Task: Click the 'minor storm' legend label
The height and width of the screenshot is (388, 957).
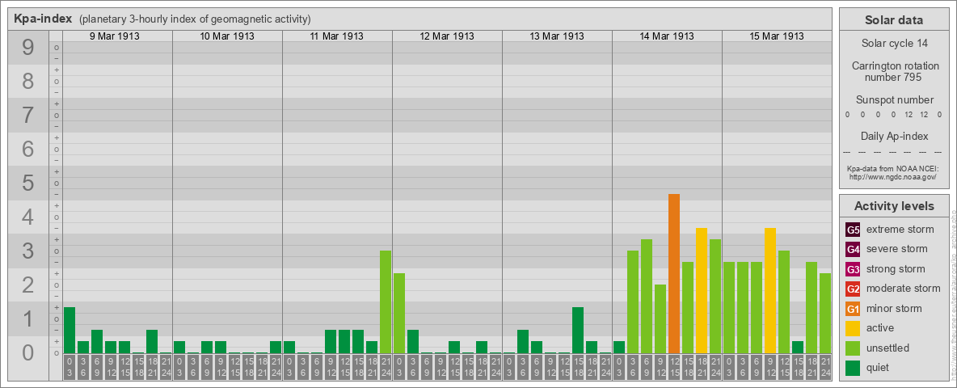Action: coord(894,308)
